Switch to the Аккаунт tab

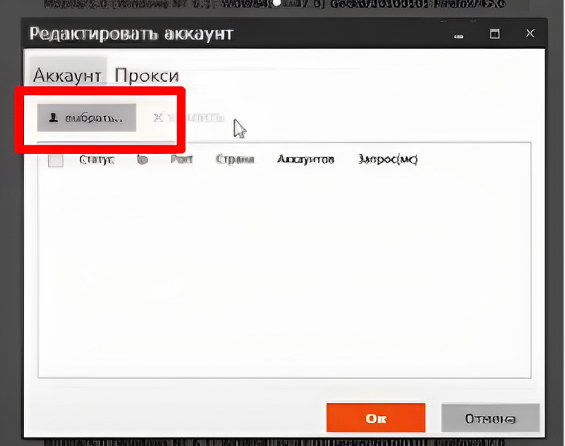(68, 75)
